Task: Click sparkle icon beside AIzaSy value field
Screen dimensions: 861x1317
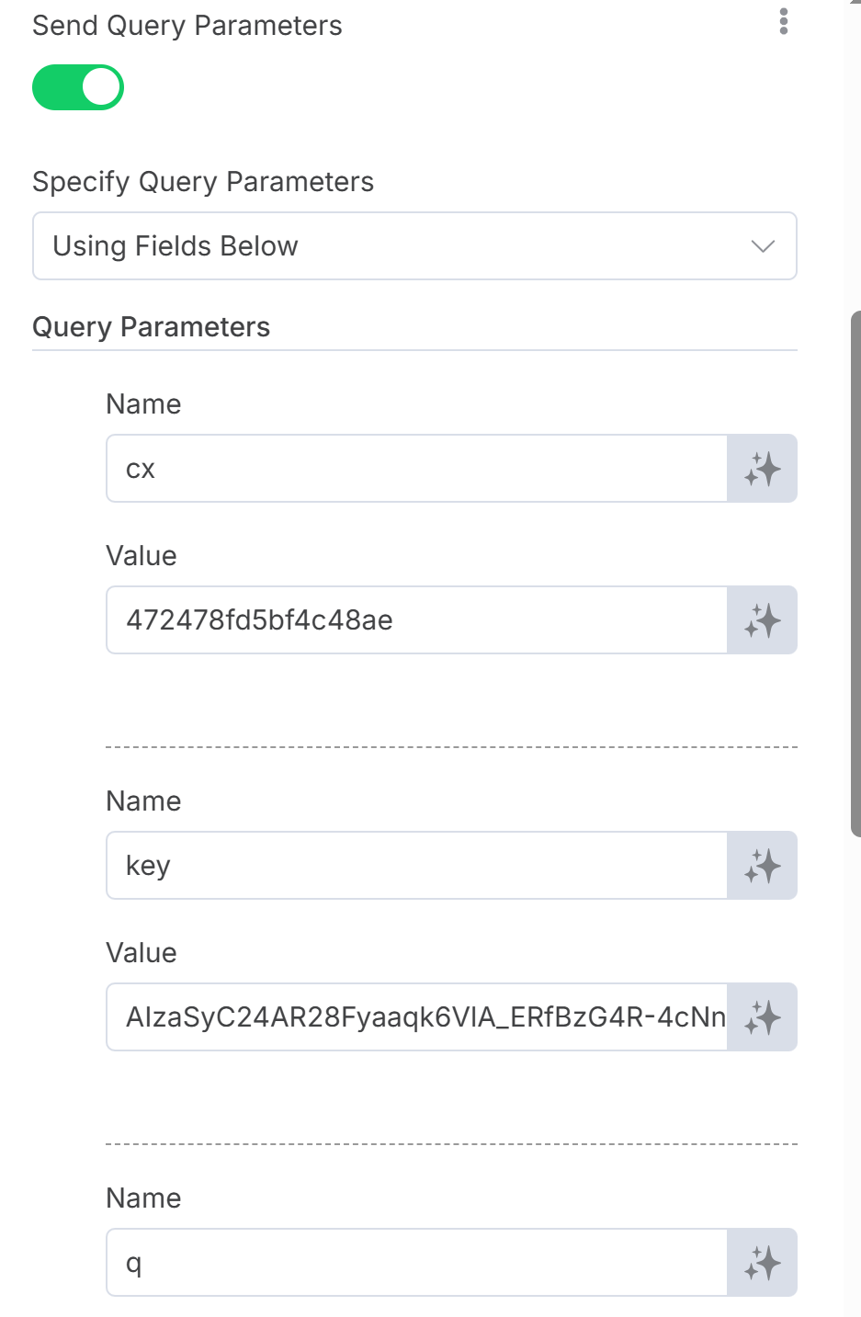Action: (x=763, y=1017)
